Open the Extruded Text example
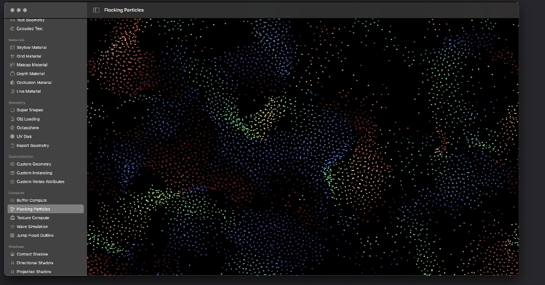This screenshot has height=285, width=545. (x=30, y=29)
